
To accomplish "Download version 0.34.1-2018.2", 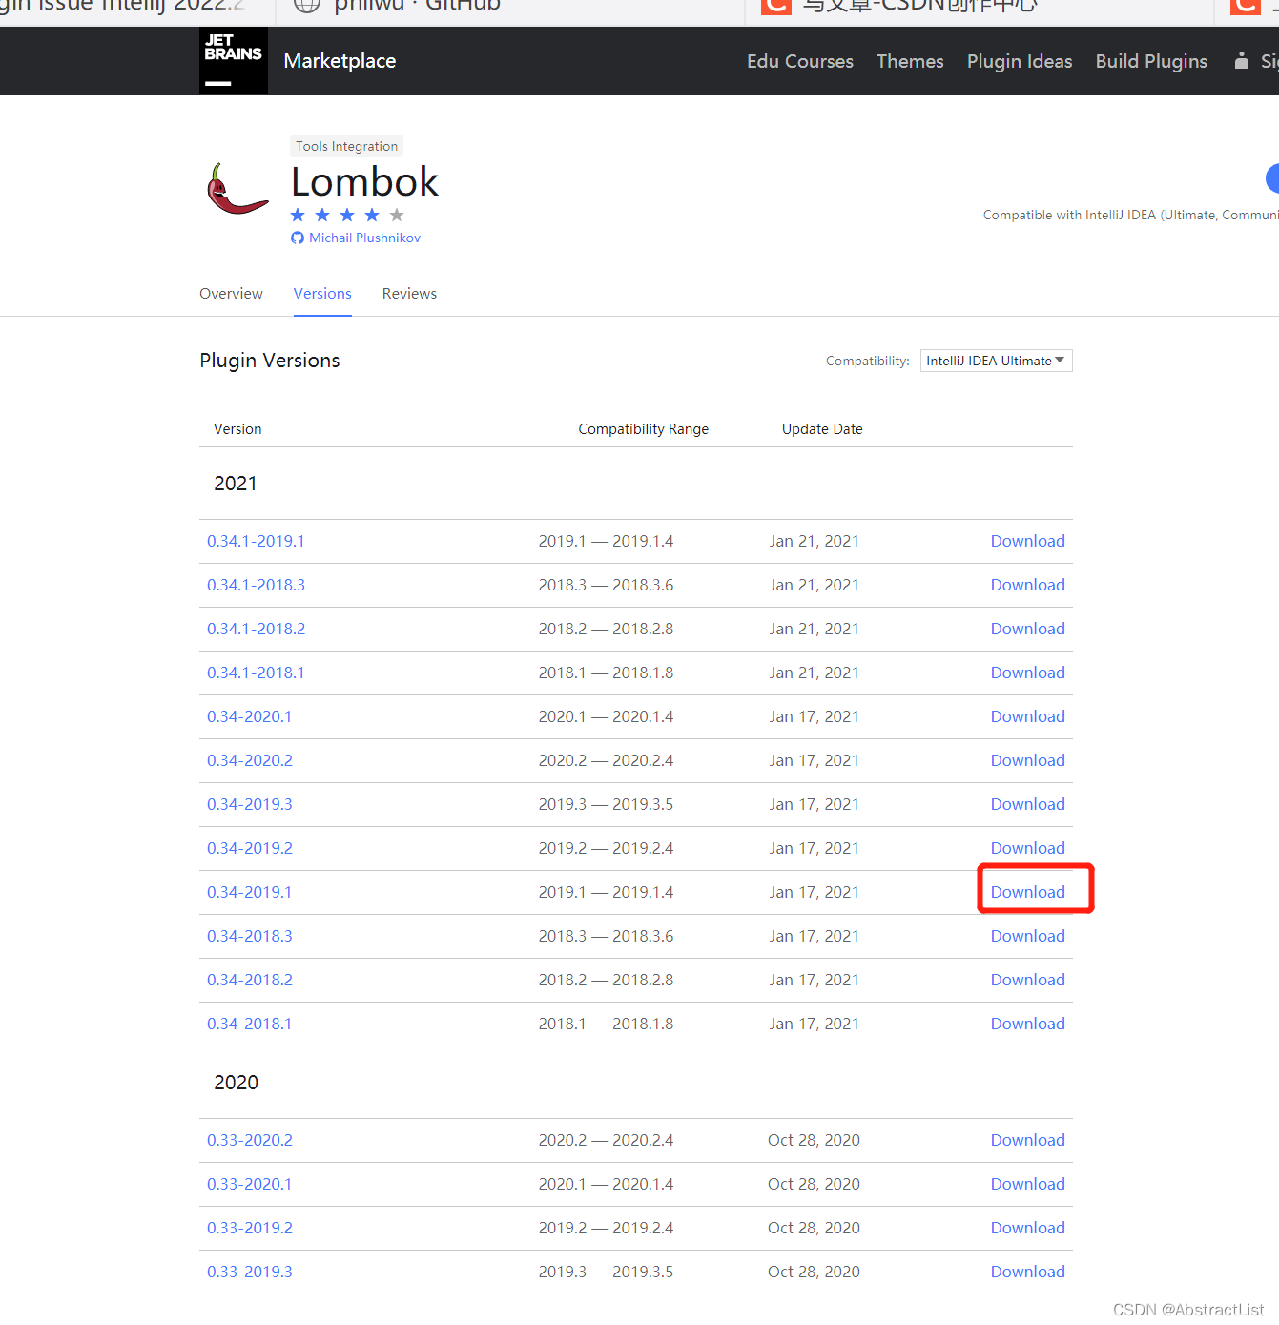I will (1027, 629).
